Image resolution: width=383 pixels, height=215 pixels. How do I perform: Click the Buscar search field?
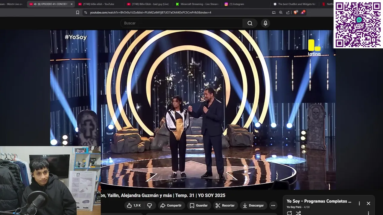182,23
